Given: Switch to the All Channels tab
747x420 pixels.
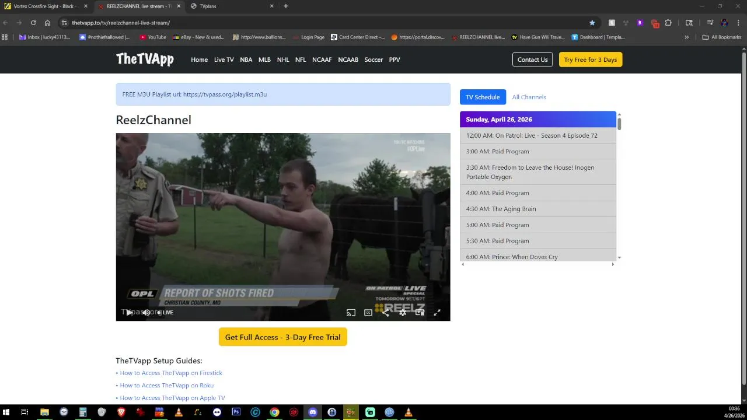Looking at the screenshot, I should [x=529, y=97].
